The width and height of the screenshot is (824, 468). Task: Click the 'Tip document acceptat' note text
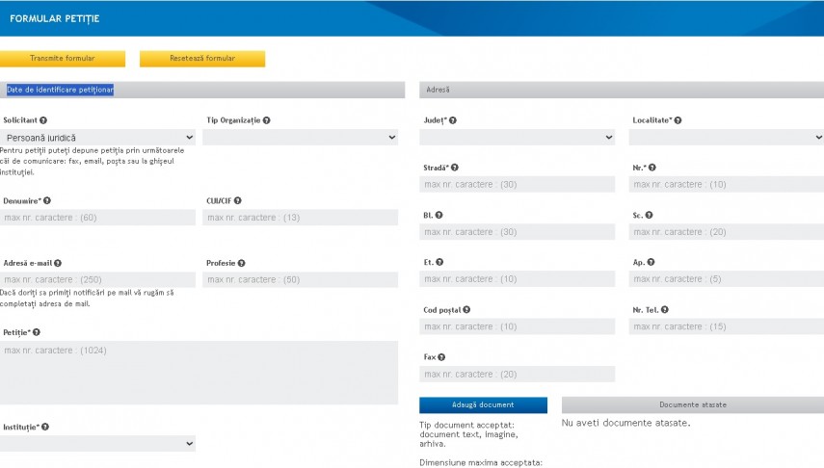(x=468, y=434)
